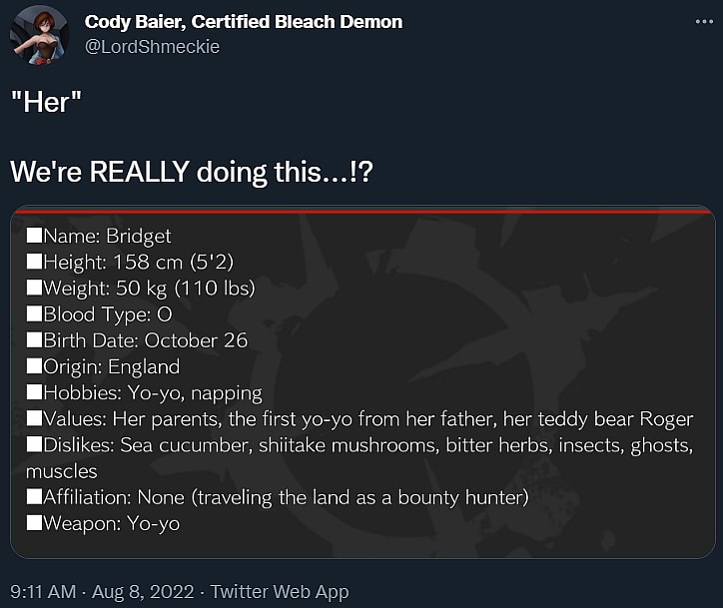Click the red line atop the embedded image
This screenshot has width=723, height=608.
pyautogui.click(x=361, y=212)
